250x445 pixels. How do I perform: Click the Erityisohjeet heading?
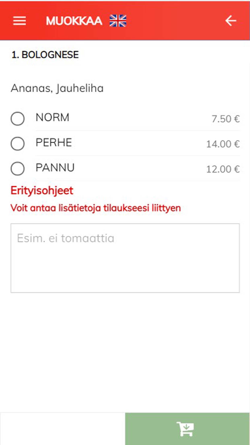coord(42,190)
